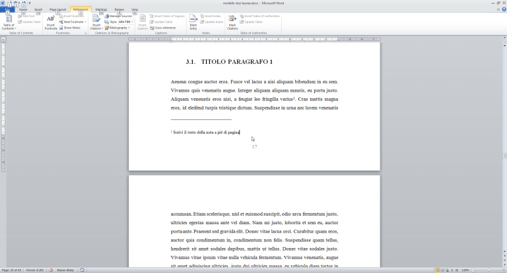Switch to the Insert tab
Screen dimensions: 507x273
click(x=38, y=10)
